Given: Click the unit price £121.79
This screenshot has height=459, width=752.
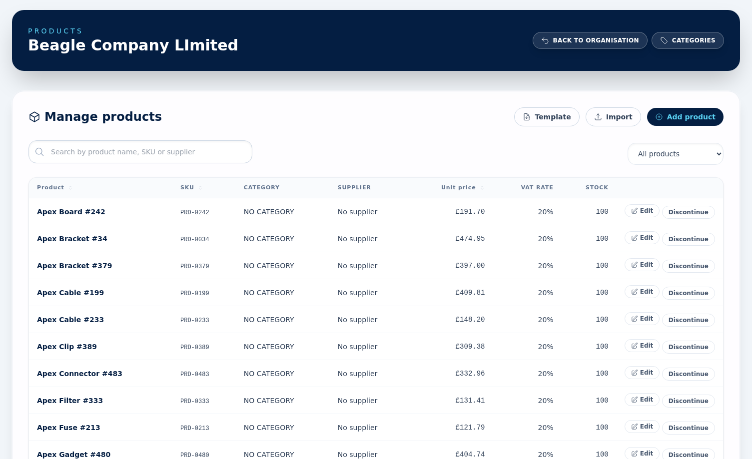Looking at the screenshot, I should click(470, 428).
